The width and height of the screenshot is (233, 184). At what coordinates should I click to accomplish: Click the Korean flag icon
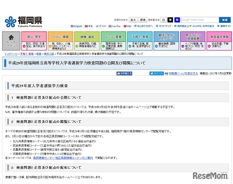coord(97,26)
